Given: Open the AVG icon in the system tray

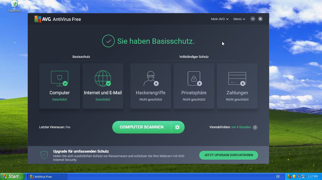Looking at the screenshot, I should tap(290, 176).
